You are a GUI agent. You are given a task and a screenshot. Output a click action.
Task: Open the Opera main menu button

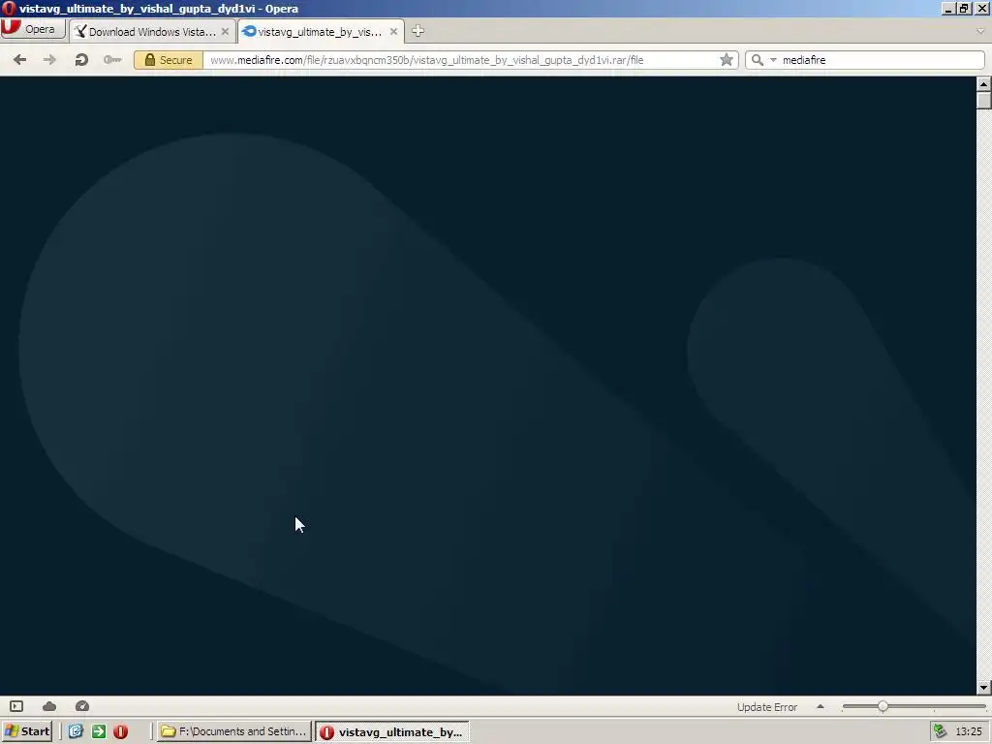(x=33, y=30)
